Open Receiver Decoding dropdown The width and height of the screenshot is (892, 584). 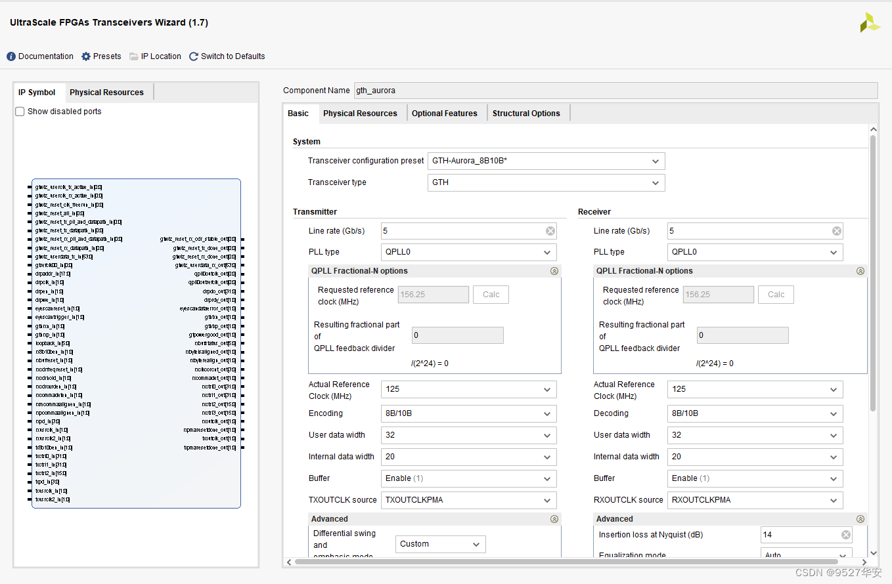point(755,413)
